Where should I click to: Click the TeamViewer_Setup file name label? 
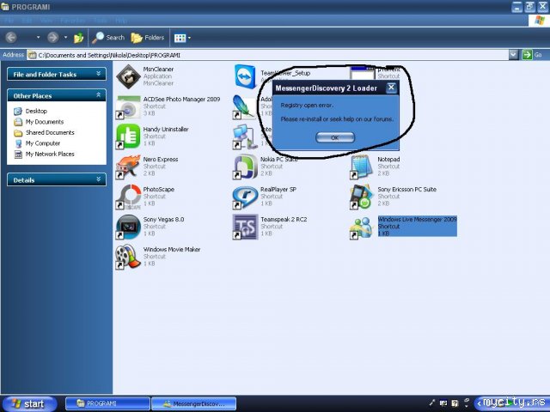point(285,73)
